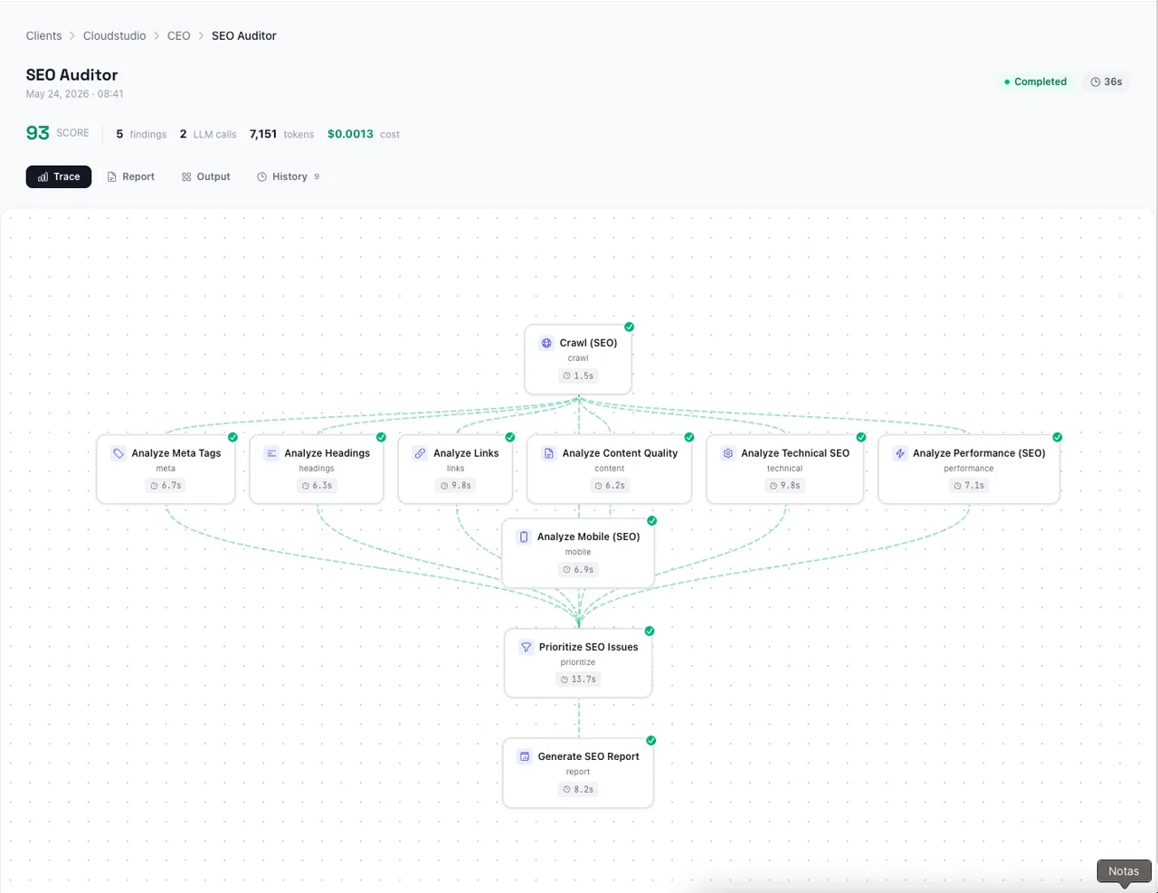Click the lightning icon in Analyze Performance node
Viewport: 1158px width, 893px height.
899,453
